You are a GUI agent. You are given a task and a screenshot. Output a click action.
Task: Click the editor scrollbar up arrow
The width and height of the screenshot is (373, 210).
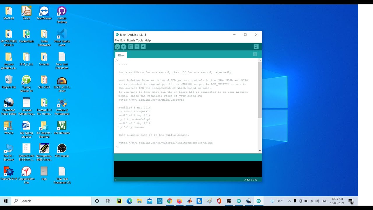260,60
